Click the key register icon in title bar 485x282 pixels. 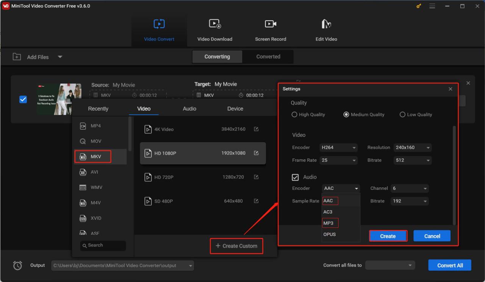coord(419,6)
